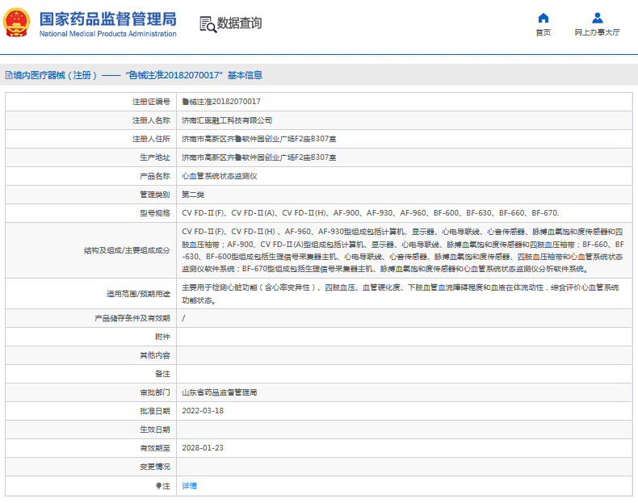This screenshot has width=638, height=503.
Task: Open the 数据查询 search icon
Action: (208, 24)
